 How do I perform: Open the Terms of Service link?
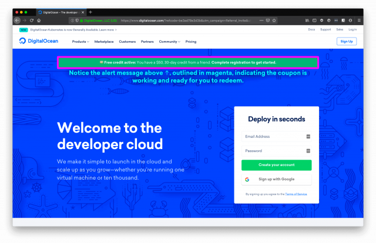(x=296, y=194)
